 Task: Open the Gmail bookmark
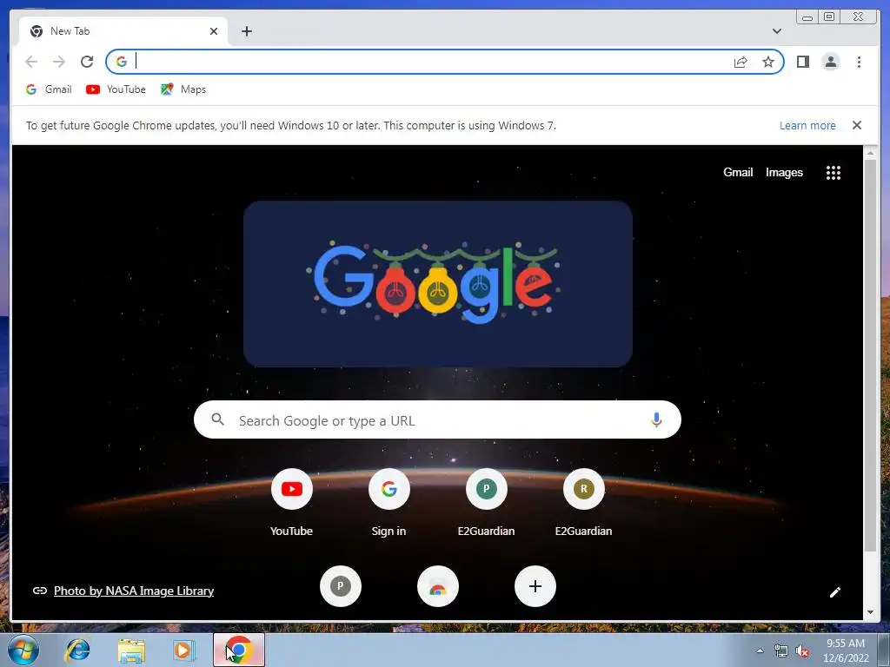(x=49, y=89)
